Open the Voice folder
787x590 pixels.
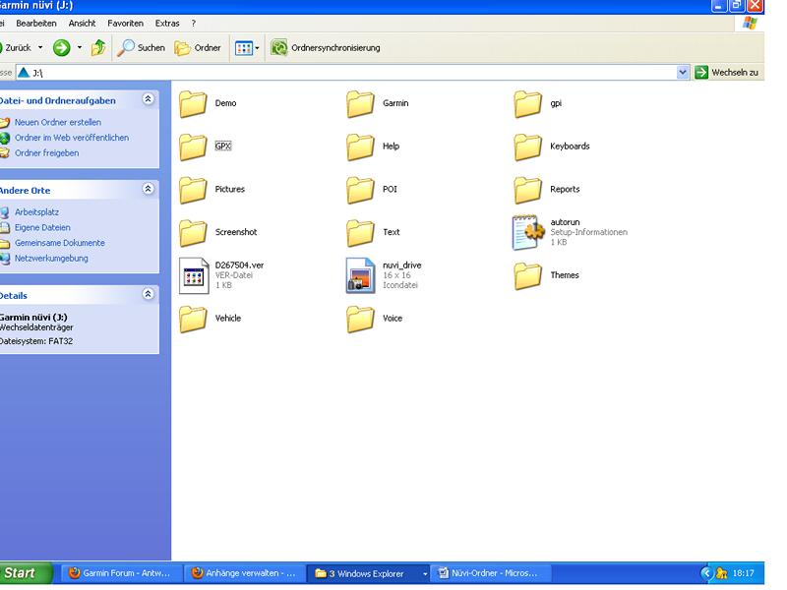[374, 319]
